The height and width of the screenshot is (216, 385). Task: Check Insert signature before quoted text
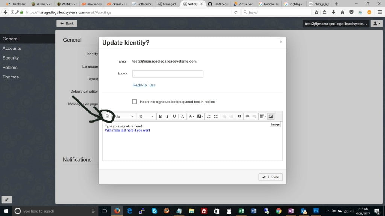click(135, 102)
